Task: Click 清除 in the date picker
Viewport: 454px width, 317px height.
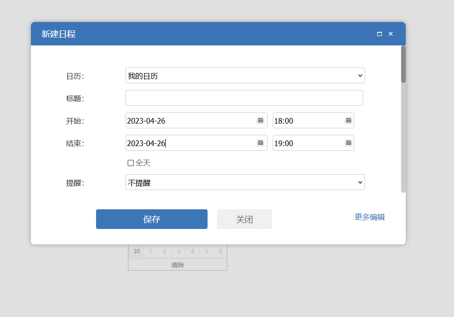Action: coord(178,265)
